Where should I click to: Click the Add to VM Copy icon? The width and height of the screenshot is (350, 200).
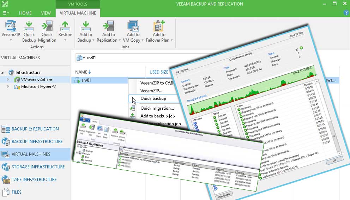click(133, 26)
